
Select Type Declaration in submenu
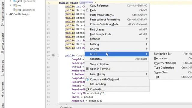pos(171,67)
